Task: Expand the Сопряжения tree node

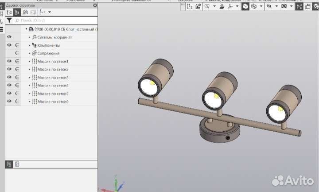Action: click(30, 53)
